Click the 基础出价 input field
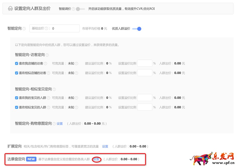This screenshot has width=237, height=168. click(65, 29)
